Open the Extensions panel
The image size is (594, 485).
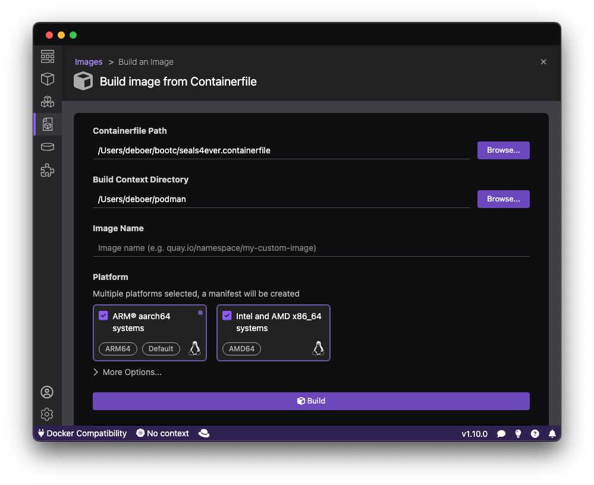pos(48,171)
